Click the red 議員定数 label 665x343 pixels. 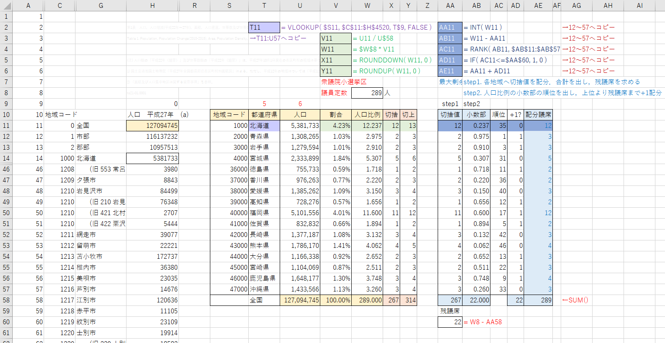click(334, 93)
